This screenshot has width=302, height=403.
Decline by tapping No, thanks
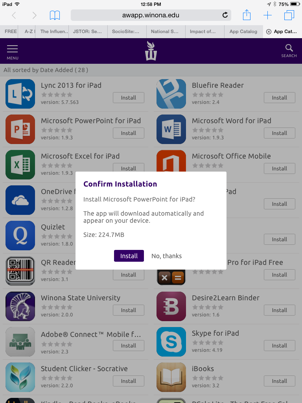point(166,256)
